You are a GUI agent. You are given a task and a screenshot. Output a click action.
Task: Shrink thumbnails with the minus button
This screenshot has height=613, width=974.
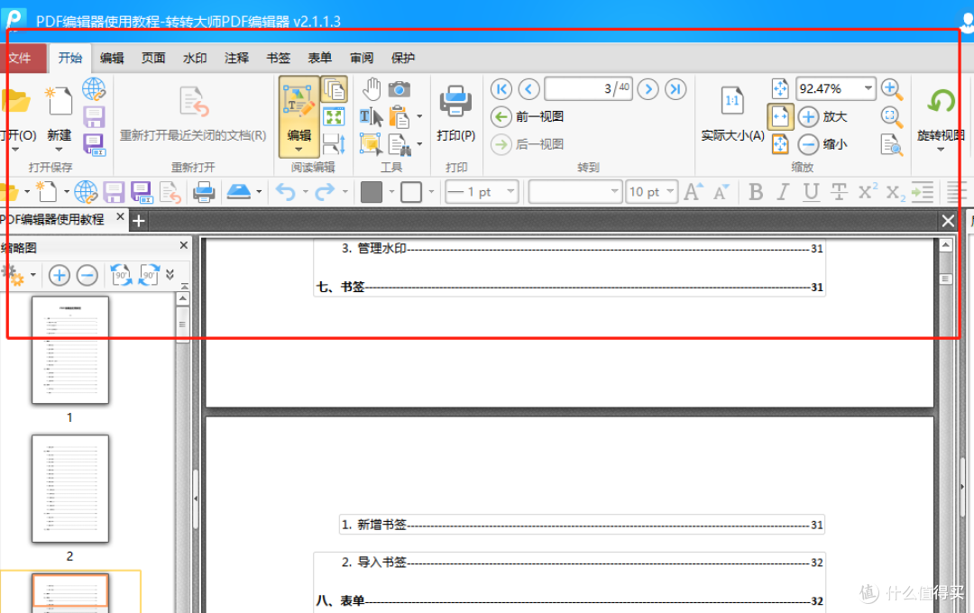click(x=87, y=275)
